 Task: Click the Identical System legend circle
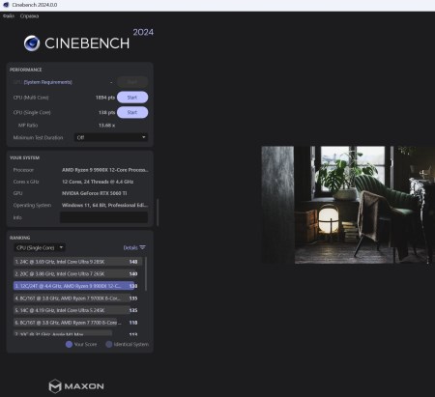click(109, 344)
